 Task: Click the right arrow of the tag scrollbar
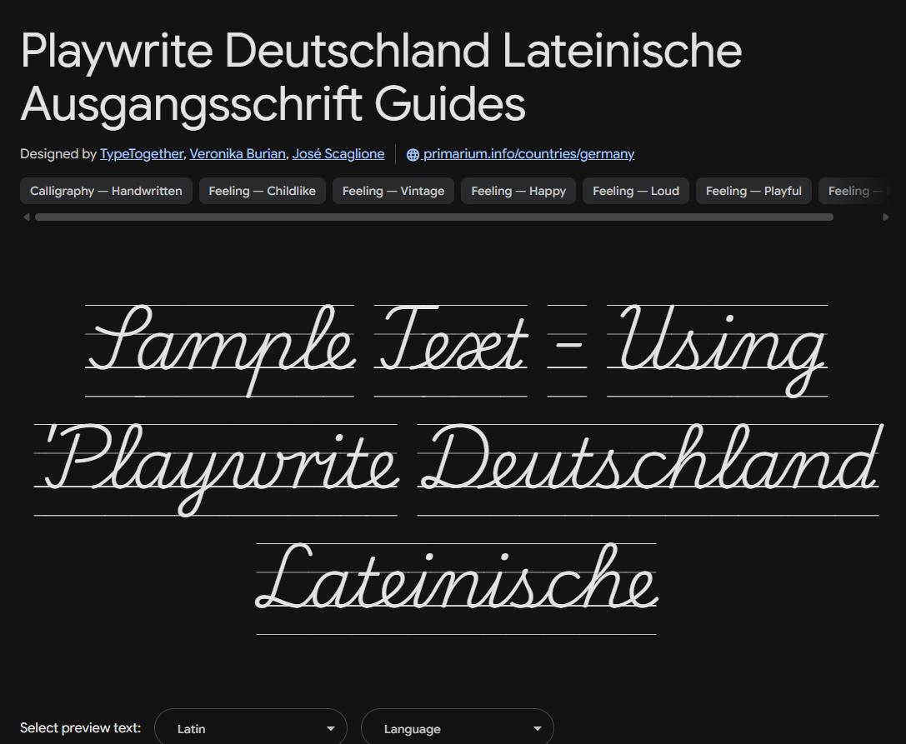coord(886,217)
